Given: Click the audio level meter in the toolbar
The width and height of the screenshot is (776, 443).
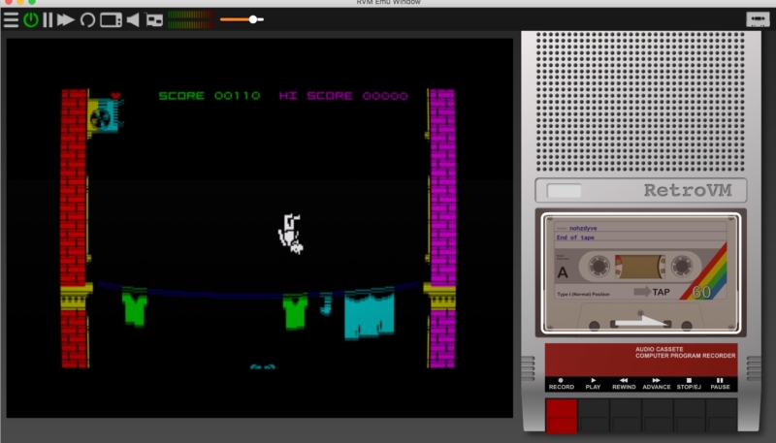Looking at the screenshot, I should click(191, 19).
